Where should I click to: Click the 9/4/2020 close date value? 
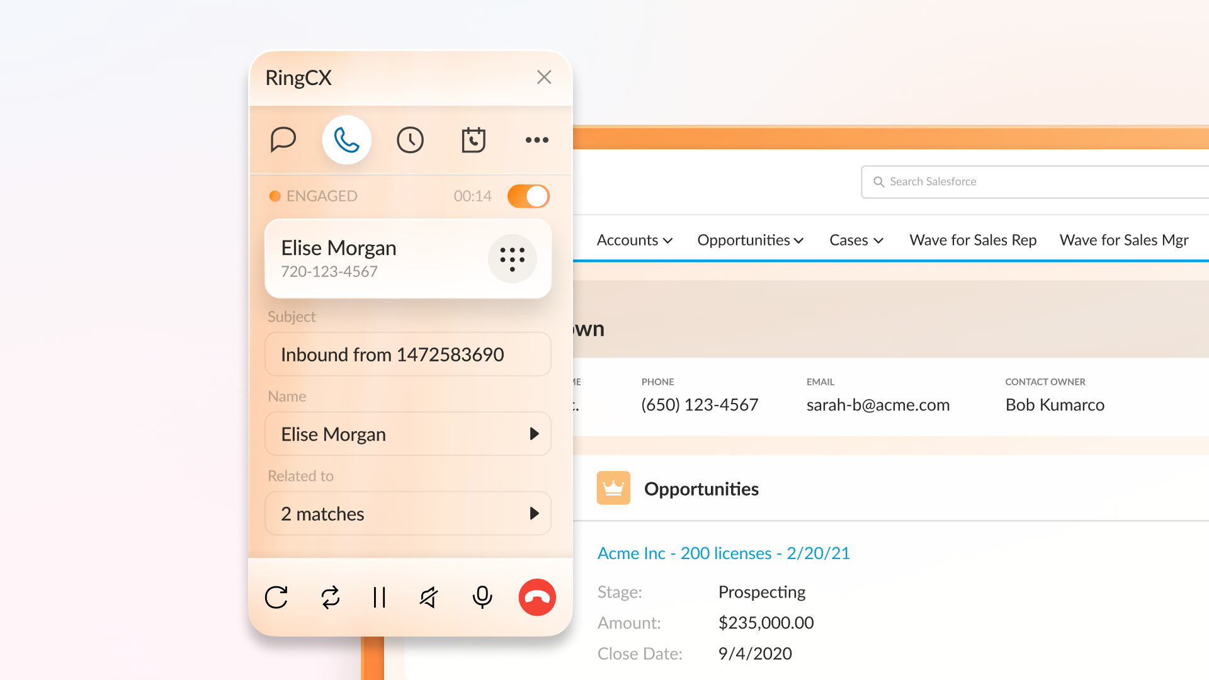[x=755, y=654]
